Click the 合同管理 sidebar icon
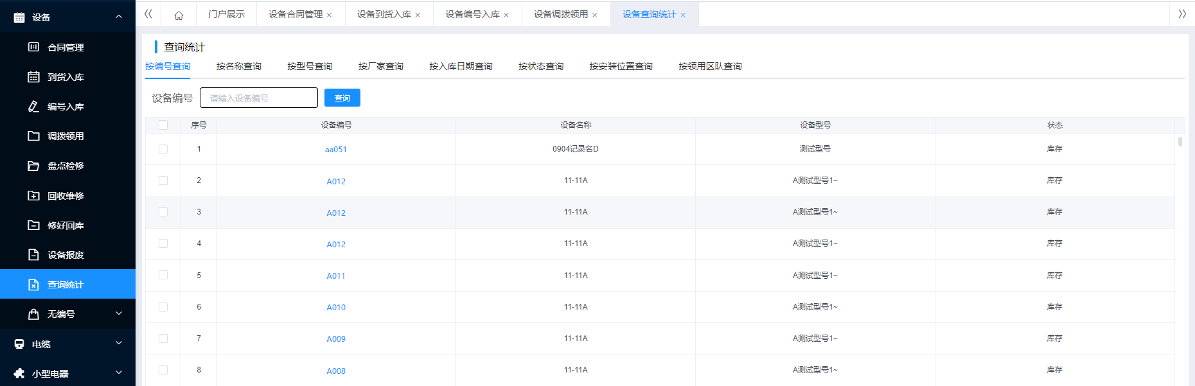This screenshot has height=386, width=1195. 33,47
